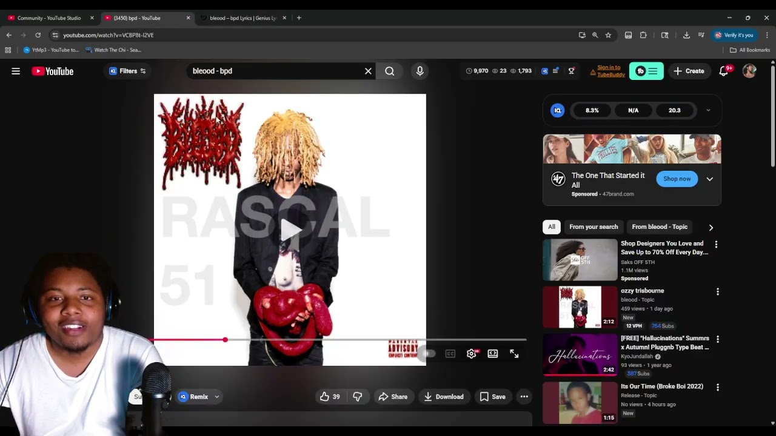This screenshot has width=776, height=436.
Task: Open the Chrome three-dot menu
Action: pyautogui.click(x=767, y=35)
